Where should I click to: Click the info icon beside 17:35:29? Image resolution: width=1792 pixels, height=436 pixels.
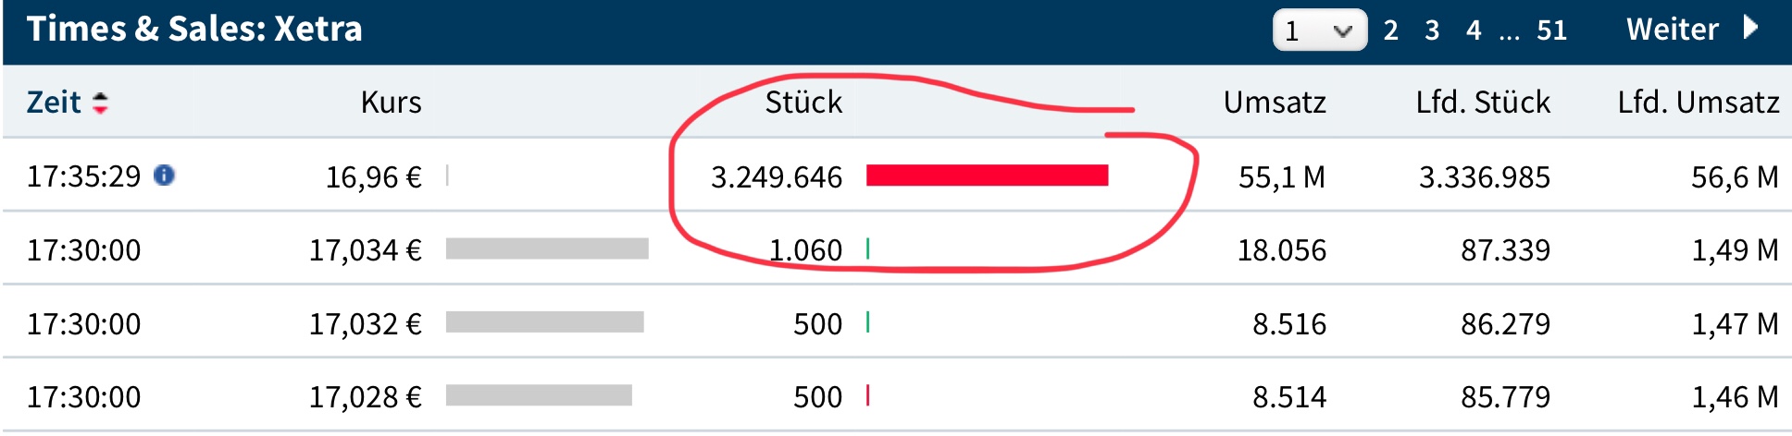[x=165, y=176]
